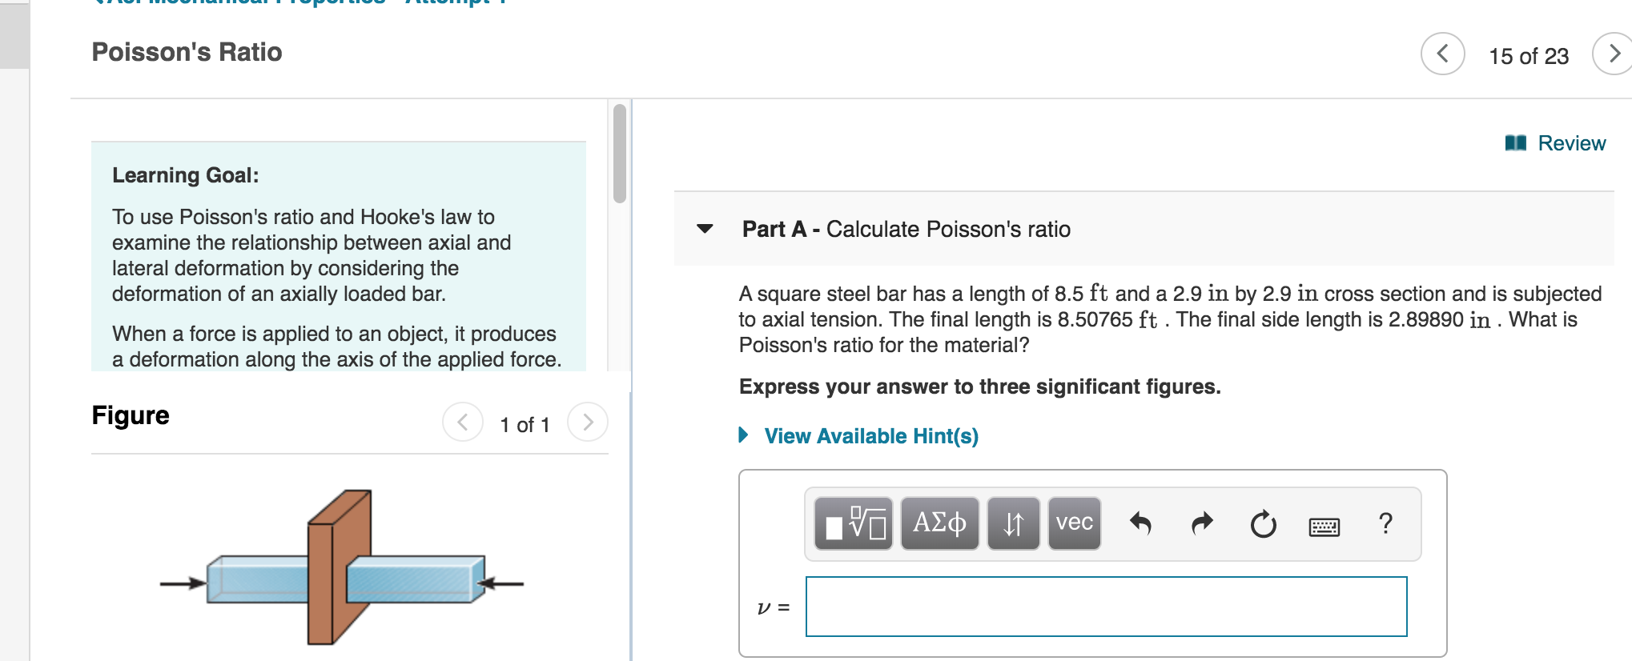Click the open-book Review icon

pyautogui.click(x=1517, y=142)
